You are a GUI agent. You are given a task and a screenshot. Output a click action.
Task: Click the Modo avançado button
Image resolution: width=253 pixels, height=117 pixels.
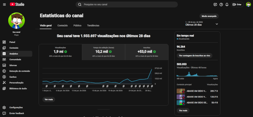[x=209, y=16]
